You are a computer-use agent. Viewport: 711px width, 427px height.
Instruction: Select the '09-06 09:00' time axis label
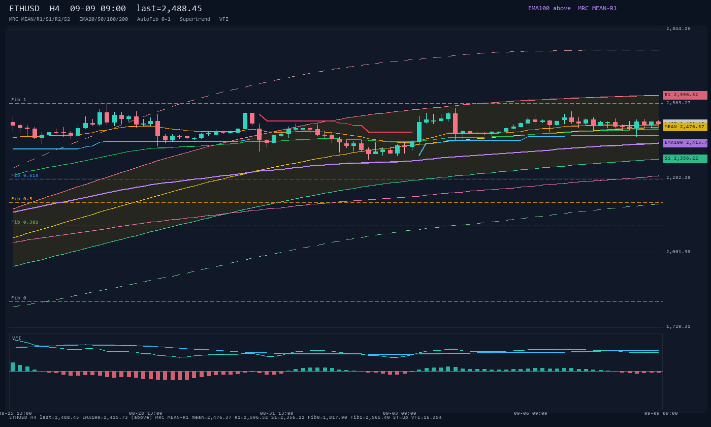(531, 413)
